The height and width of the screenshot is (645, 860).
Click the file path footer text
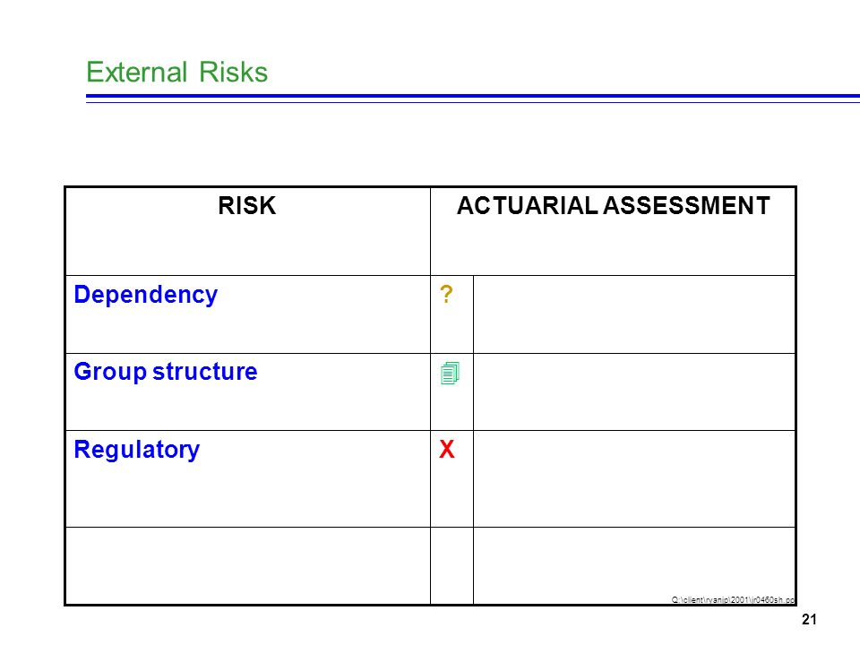[733, 599]
